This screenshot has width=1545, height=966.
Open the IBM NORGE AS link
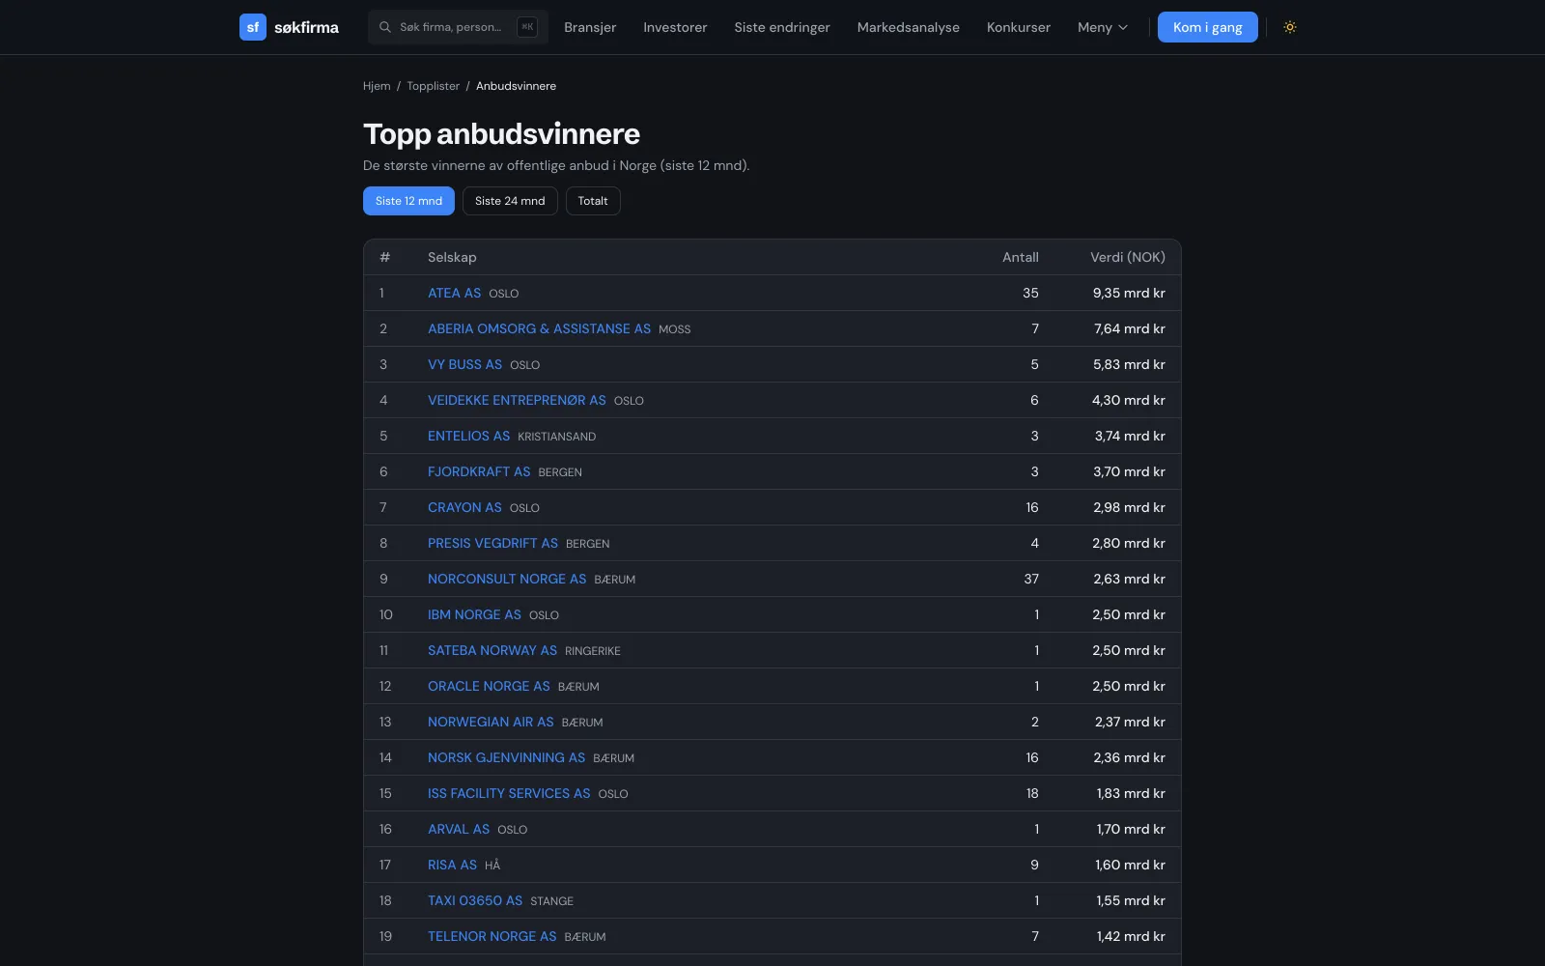point(474,614)
